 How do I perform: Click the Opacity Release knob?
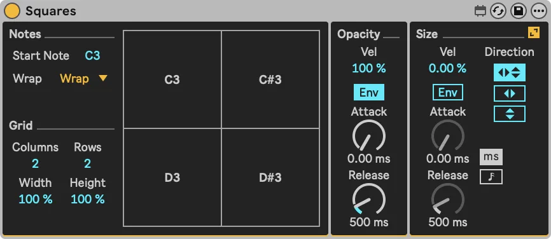click(369, 200)
